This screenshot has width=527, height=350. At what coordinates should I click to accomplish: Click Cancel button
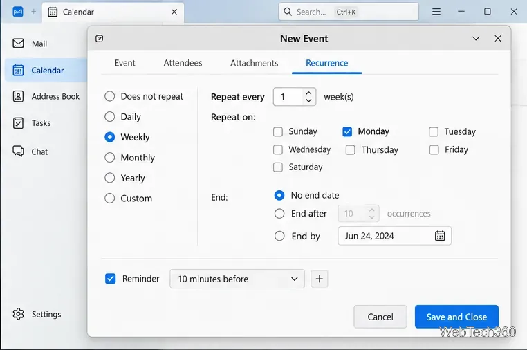click(x=380, y=317)
